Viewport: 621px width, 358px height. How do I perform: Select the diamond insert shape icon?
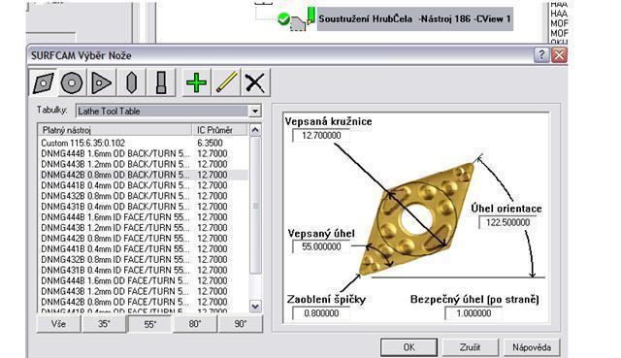43,82
